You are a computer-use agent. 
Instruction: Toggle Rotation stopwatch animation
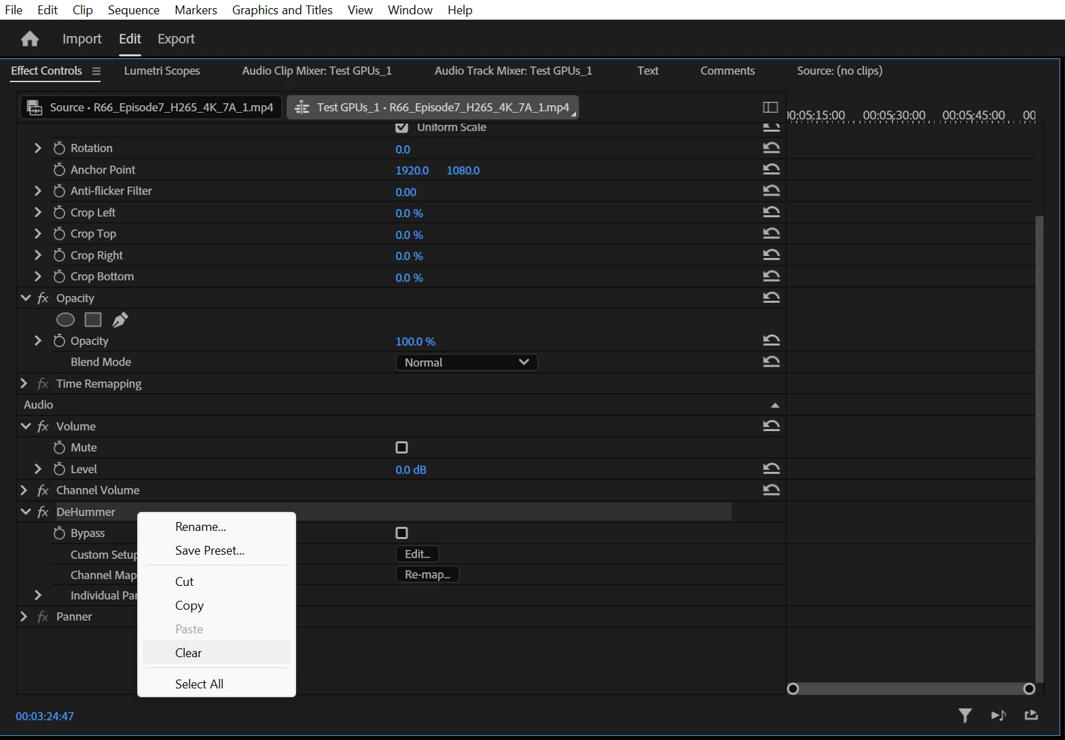(59, 148)
